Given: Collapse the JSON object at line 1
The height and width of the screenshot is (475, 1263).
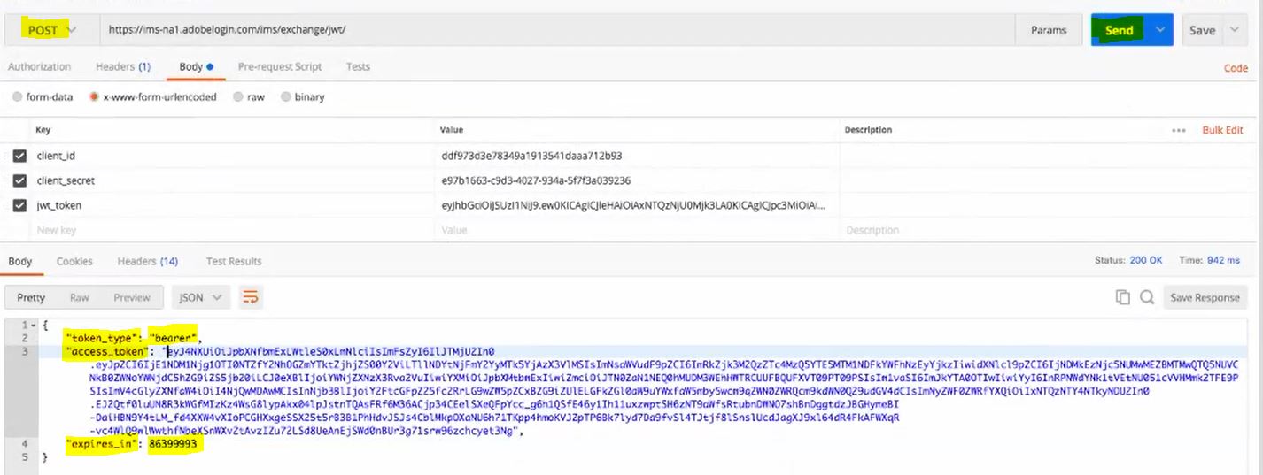Looking at the screenshot, I should [x=35, y=326].
